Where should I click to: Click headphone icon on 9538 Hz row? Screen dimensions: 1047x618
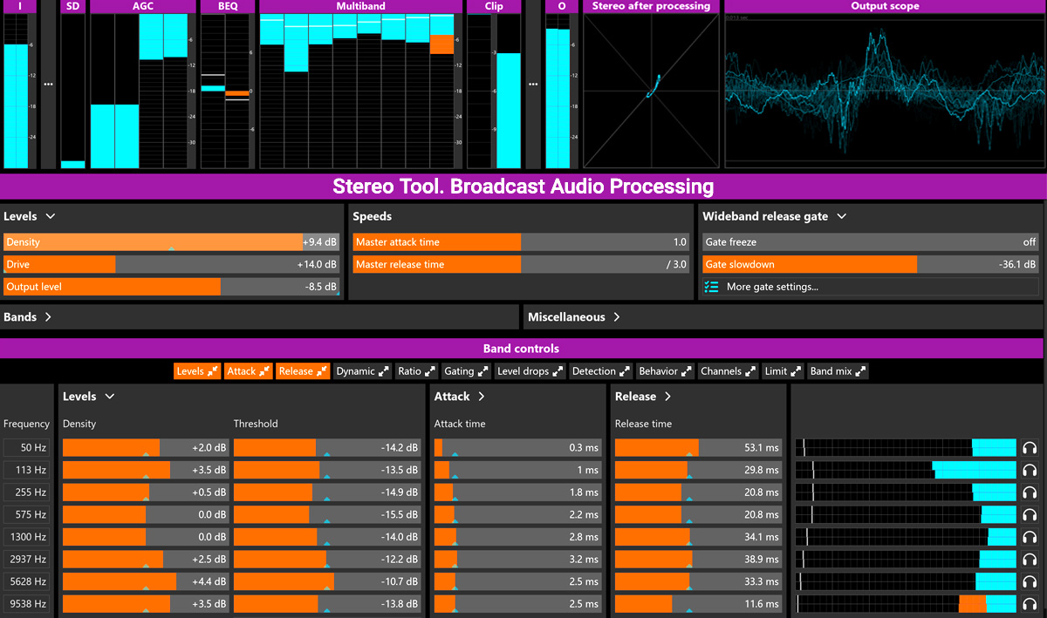[x=1030, y=604]
